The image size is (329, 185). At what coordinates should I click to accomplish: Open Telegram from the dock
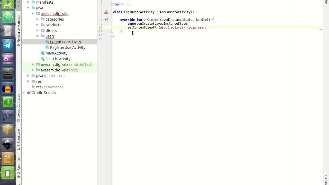pos(8,45)
